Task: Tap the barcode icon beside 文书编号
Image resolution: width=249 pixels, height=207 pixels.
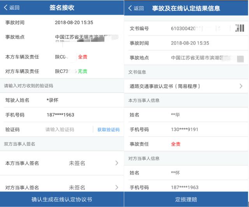Action: (238, 28)
